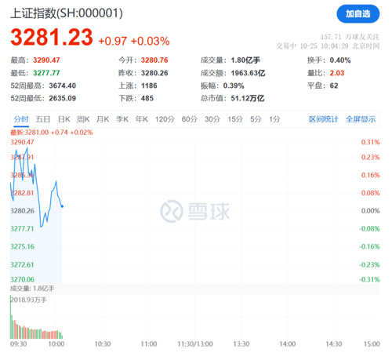Click the 加自选 button
The height and width of the screenshot is (353, 392).
pos(358,14)
